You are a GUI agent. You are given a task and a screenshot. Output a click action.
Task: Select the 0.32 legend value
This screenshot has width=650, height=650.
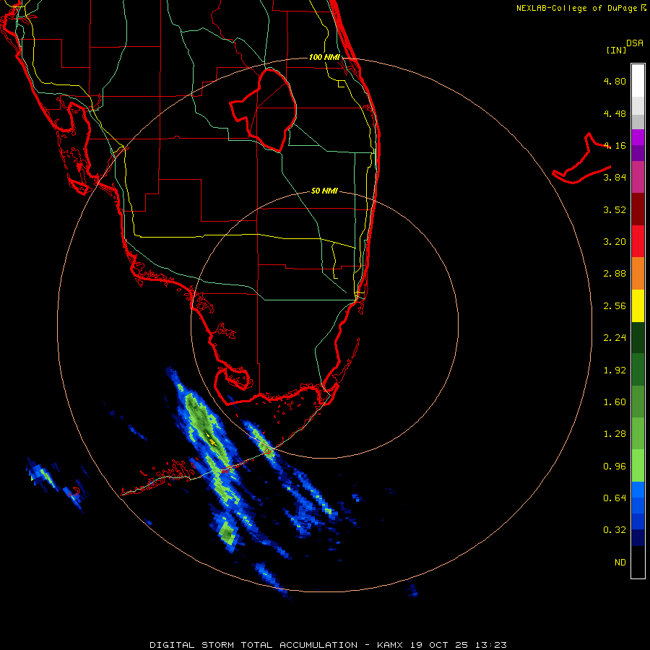click(615, 530)
